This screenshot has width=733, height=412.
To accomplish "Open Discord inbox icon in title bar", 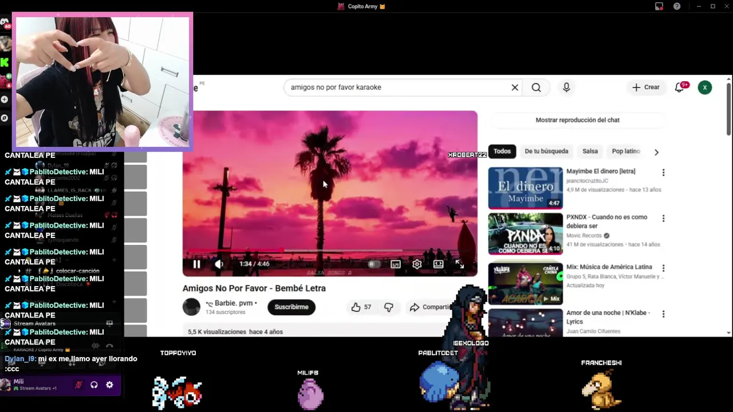I will click(x=659, y=6).
